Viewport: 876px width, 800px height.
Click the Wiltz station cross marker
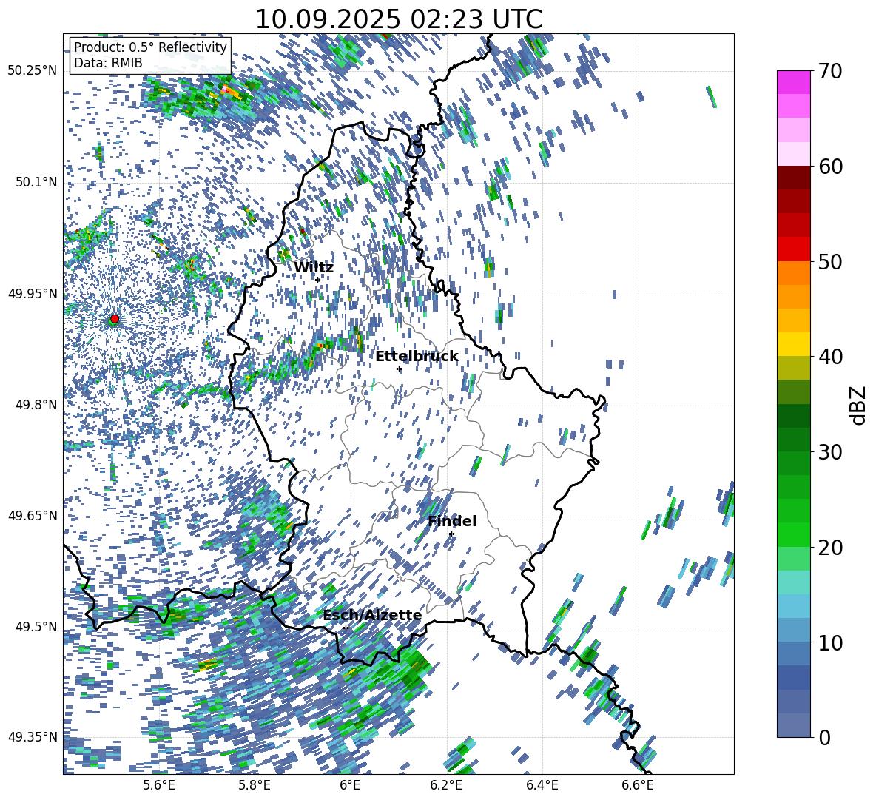(x=318, y=280)
